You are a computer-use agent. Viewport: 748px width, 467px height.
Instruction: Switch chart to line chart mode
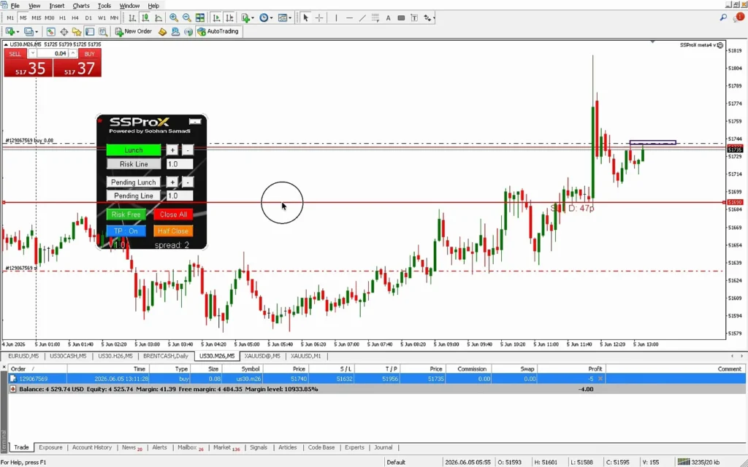click(158, 18)
